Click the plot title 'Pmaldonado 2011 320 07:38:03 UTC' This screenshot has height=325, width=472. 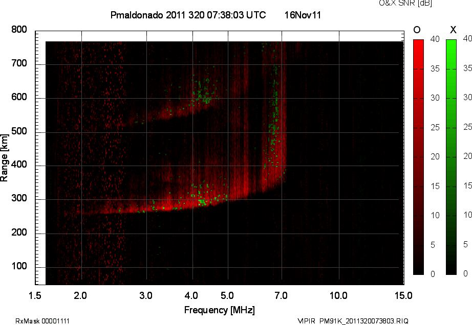coord(188,15)
